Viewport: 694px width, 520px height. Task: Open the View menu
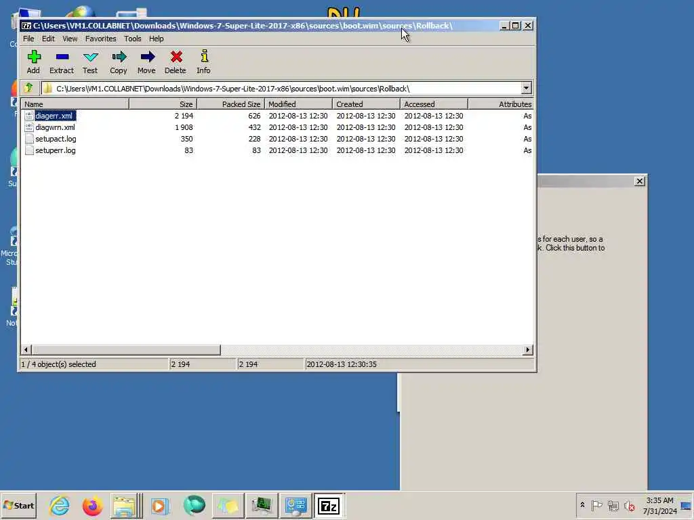[70, 39]
